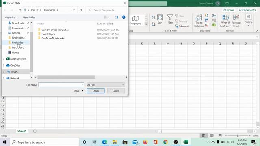
Task: Select the FlashIntegro folder
Action: [x=48, y=34]
